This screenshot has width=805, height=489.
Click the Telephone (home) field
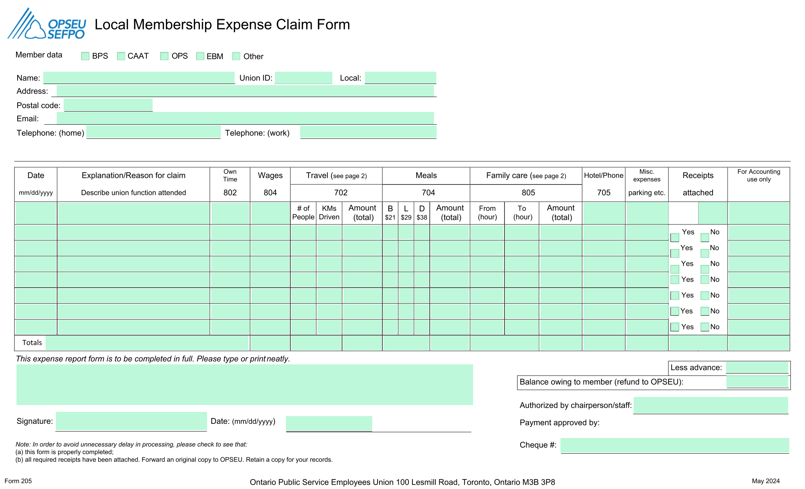(x=154, y=132)
